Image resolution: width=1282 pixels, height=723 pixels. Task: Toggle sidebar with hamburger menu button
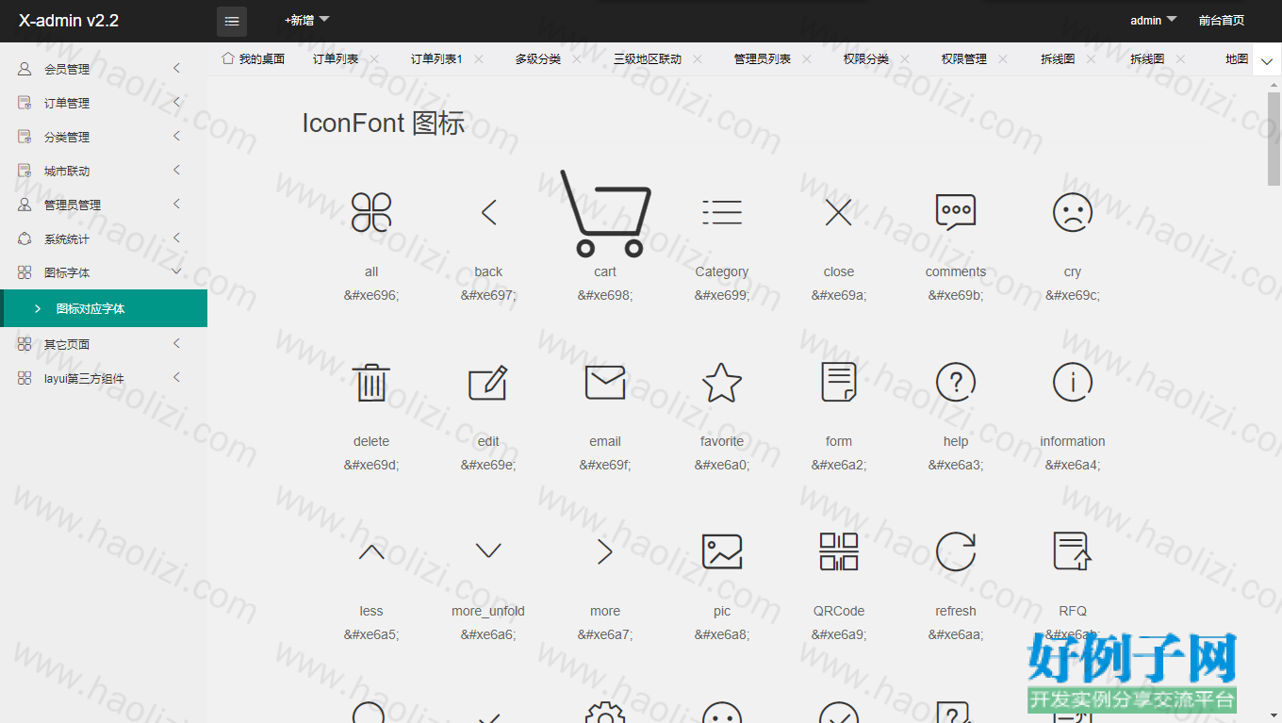[x=232, y=21]
